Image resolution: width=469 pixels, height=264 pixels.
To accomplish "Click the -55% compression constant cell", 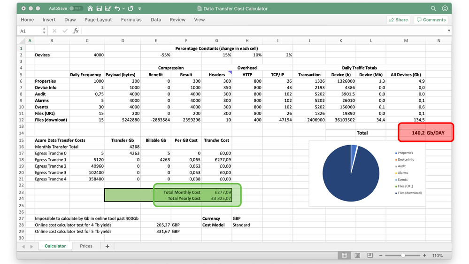I will [x=156, y=55].
